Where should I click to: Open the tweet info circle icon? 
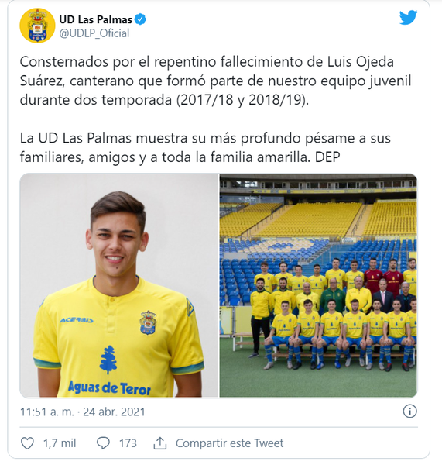(409, 412)
